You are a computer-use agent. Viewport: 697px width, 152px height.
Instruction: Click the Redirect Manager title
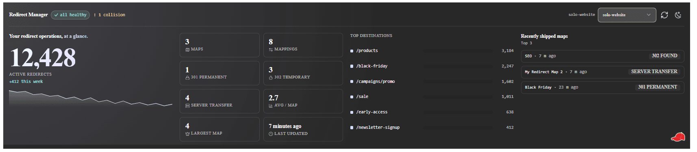point(28,15)
